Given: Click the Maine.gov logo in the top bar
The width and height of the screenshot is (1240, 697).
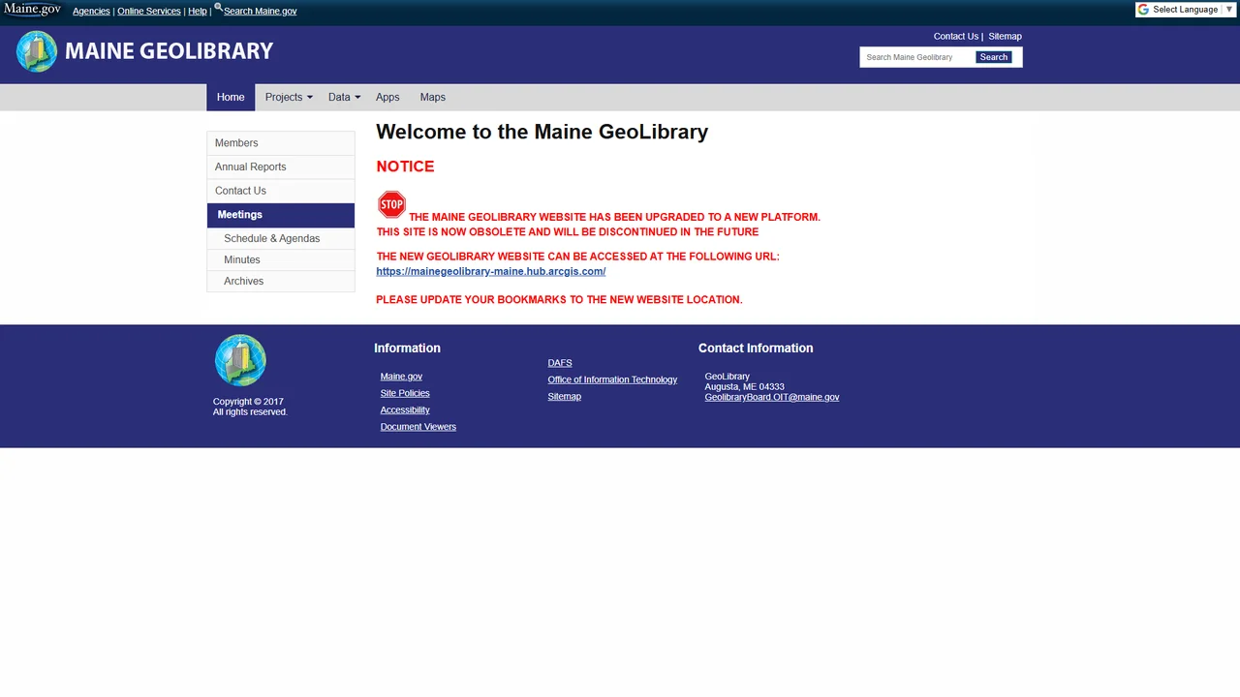Looking at the screenshot, I should point(32,10).
